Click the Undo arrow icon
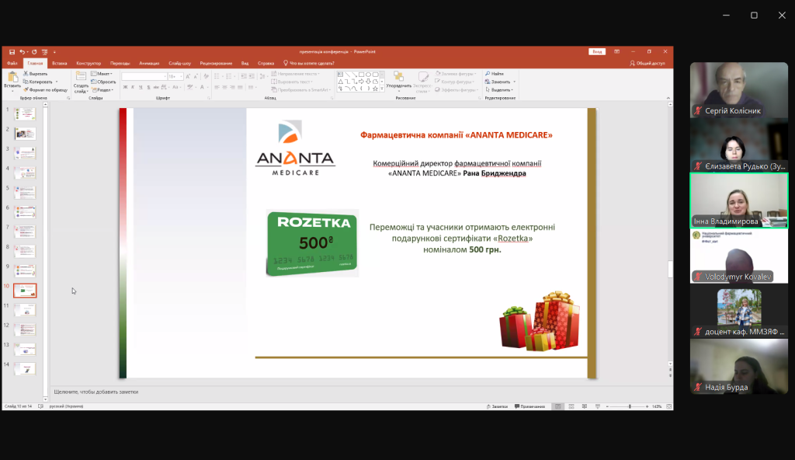The width and height of the screenshot is (795, 460). [22, 52]
